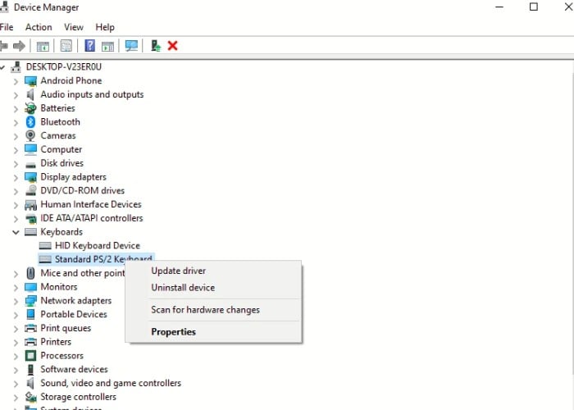The width and height of the screenshot is (574, 410).
Task: Select the HID Keyboard Device entry
Action: pyautogui.click(x=97, y=246)
